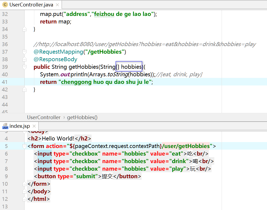
Task: Click the closing </html> tag
Action: tap(39, 199)
